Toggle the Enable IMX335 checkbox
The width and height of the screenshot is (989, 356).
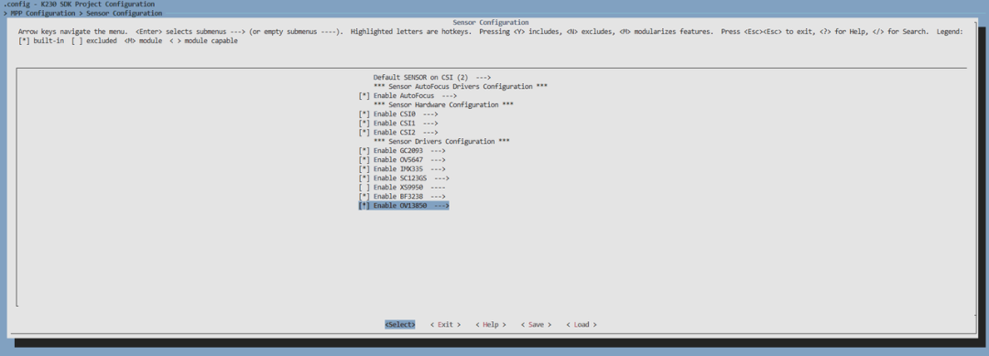point(364,169)
